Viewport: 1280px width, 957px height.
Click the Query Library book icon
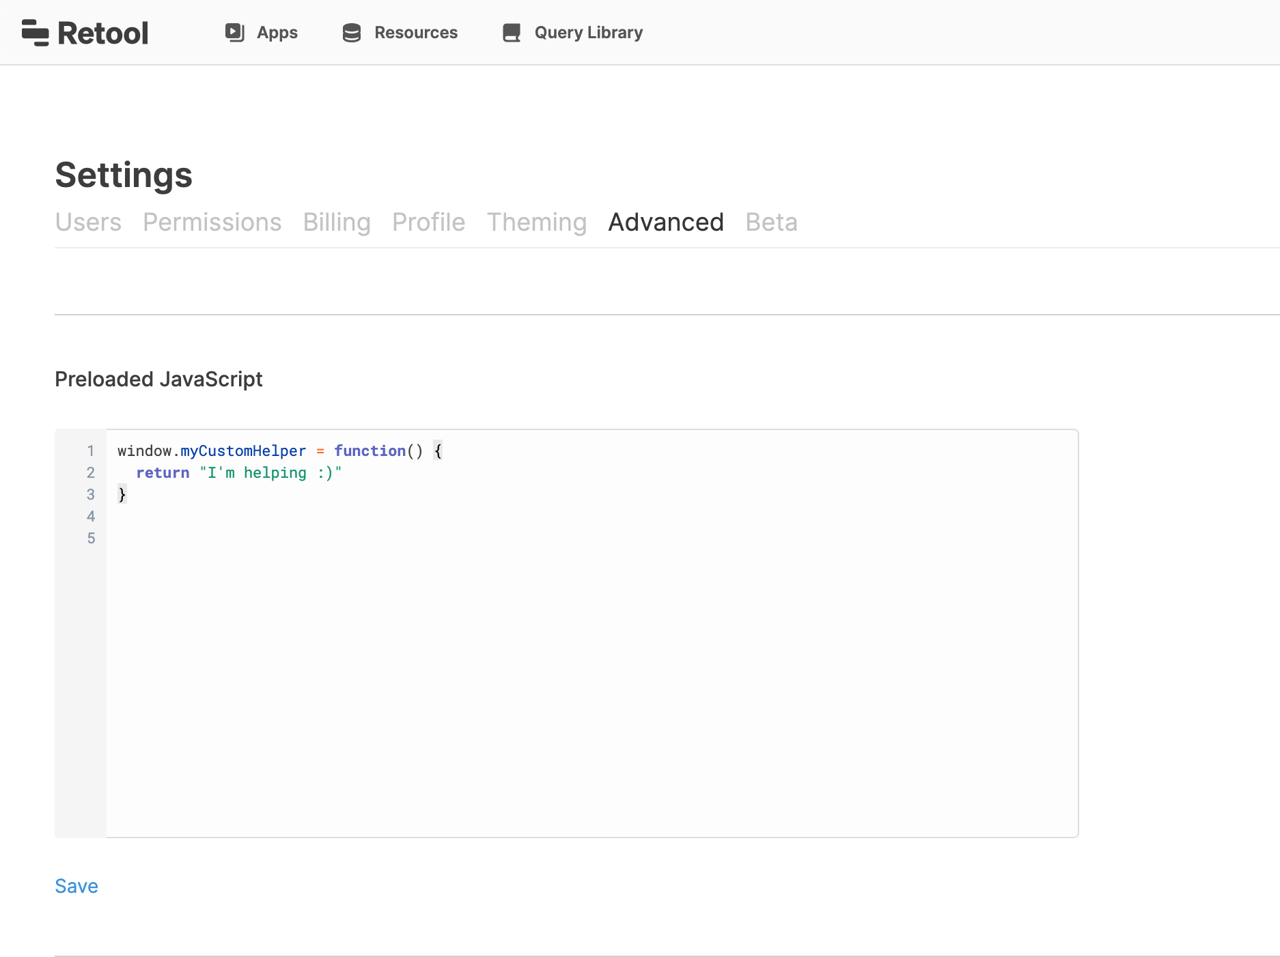tap(512, 32)
